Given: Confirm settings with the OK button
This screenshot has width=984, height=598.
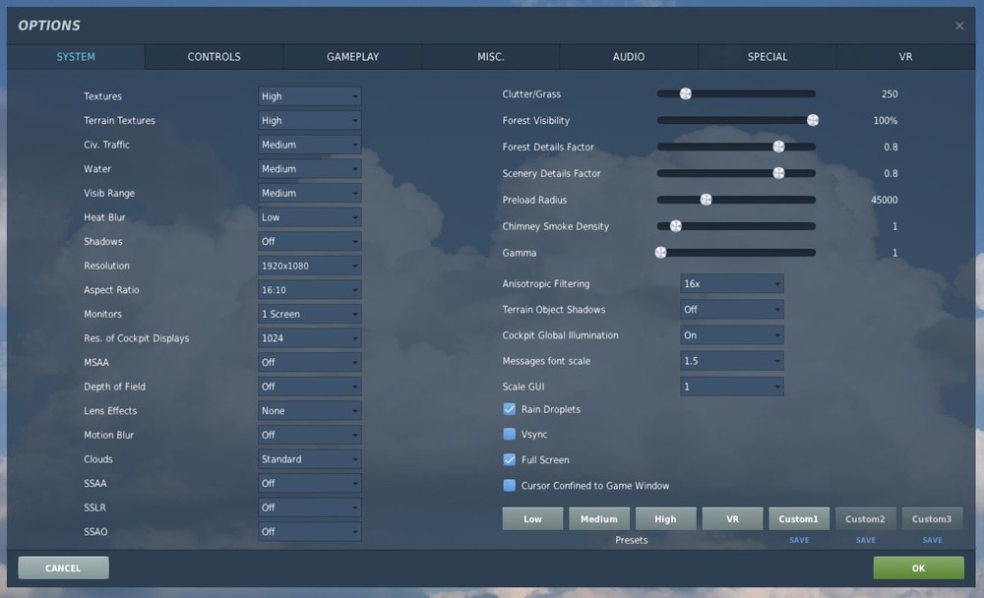Looking at the screenshot, I should click(918, 568).
